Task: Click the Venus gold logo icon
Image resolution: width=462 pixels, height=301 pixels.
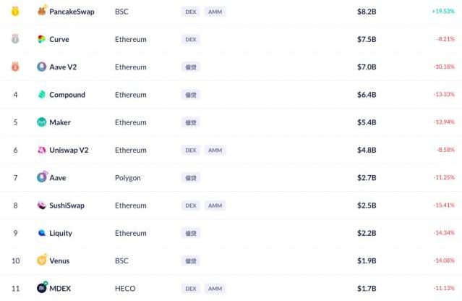Action: (42, 260)
